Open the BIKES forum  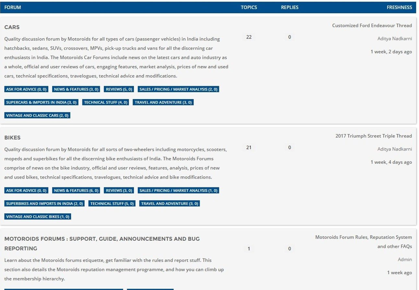point(12,138)
